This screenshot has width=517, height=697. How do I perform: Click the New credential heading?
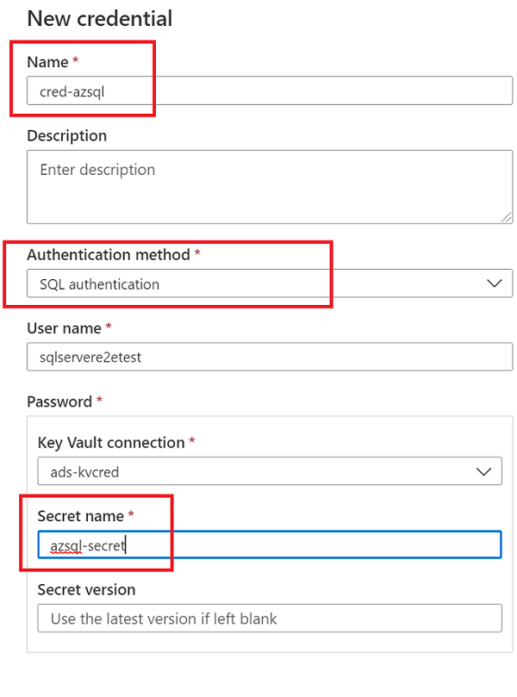click(100, 18)
